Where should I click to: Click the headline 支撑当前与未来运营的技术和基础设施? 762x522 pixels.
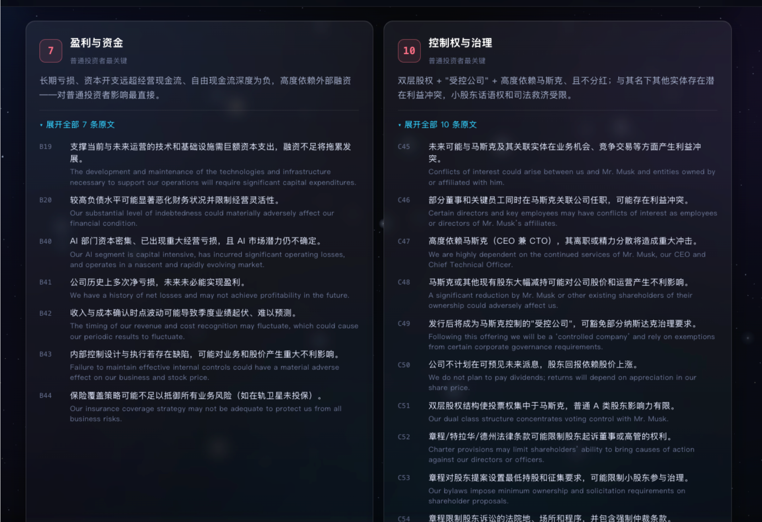(x=211, y=152)
